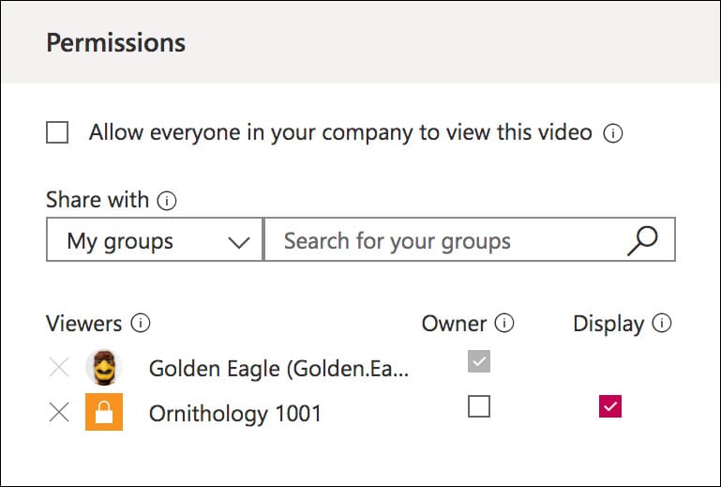721x487 pixels.
Task: Click the search magnifier icon
Action: tap(642, 241)
